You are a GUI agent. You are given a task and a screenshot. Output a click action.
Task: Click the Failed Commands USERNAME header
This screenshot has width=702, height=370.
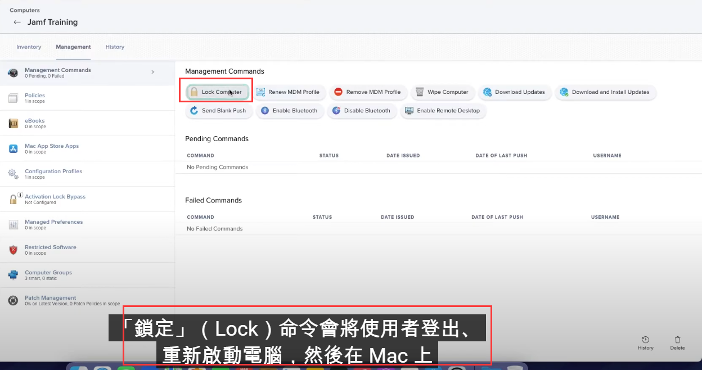point(605,217)
